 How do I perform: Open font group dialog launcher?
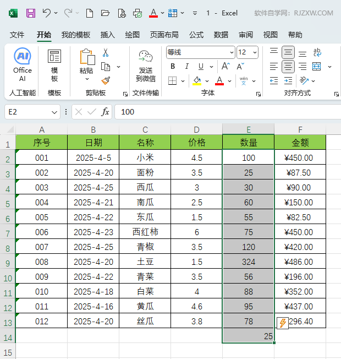pos(258,94)
